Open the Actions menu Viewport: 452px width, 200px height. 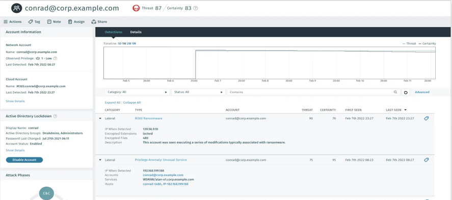12,21
